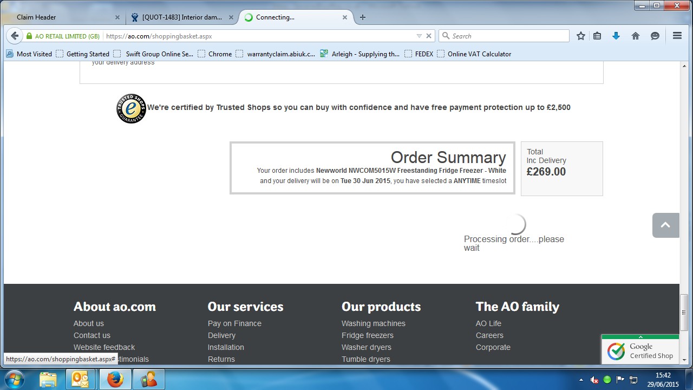Viewport: 693px width, 390px height.
Task: Click the network tray icon
Action: coord(633,380)
